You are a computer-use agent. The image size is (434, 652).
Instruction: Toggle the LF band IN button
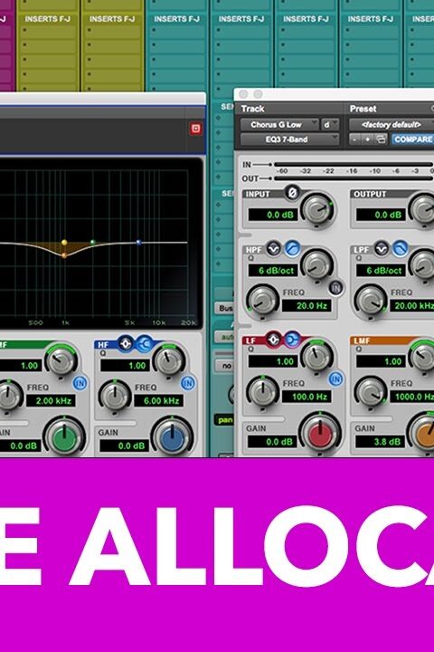(x=336, y=379)
